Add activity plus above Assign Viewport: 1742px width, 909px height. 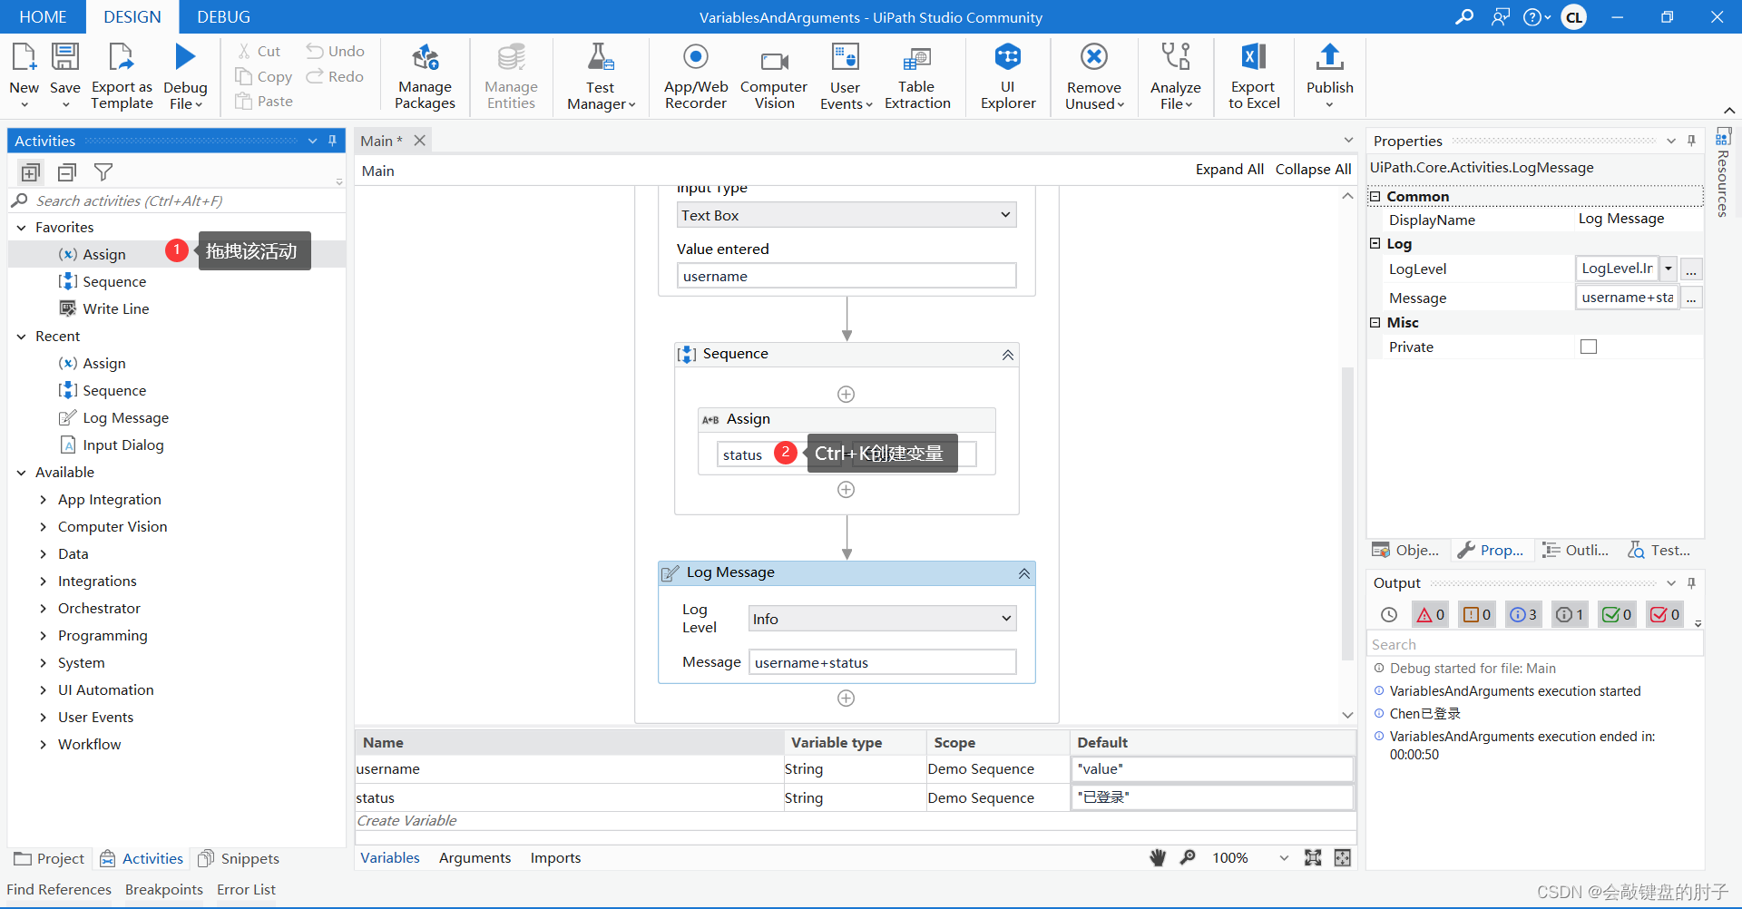(846, 395)
